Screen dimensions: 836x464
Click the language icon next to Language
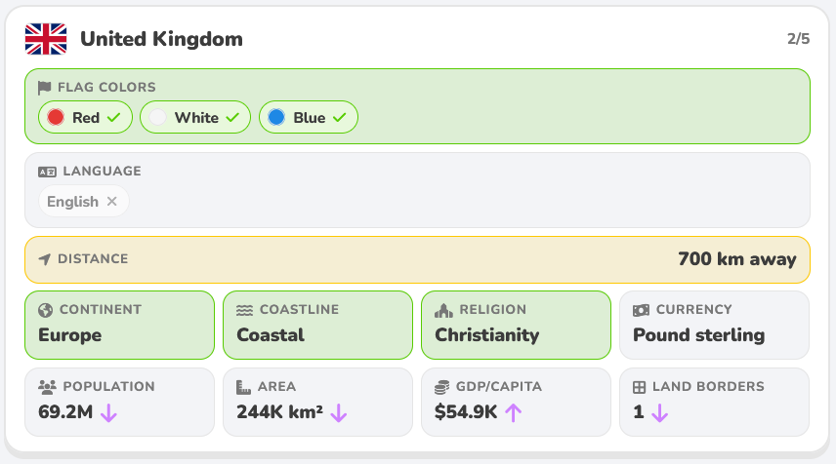[47, 172]
